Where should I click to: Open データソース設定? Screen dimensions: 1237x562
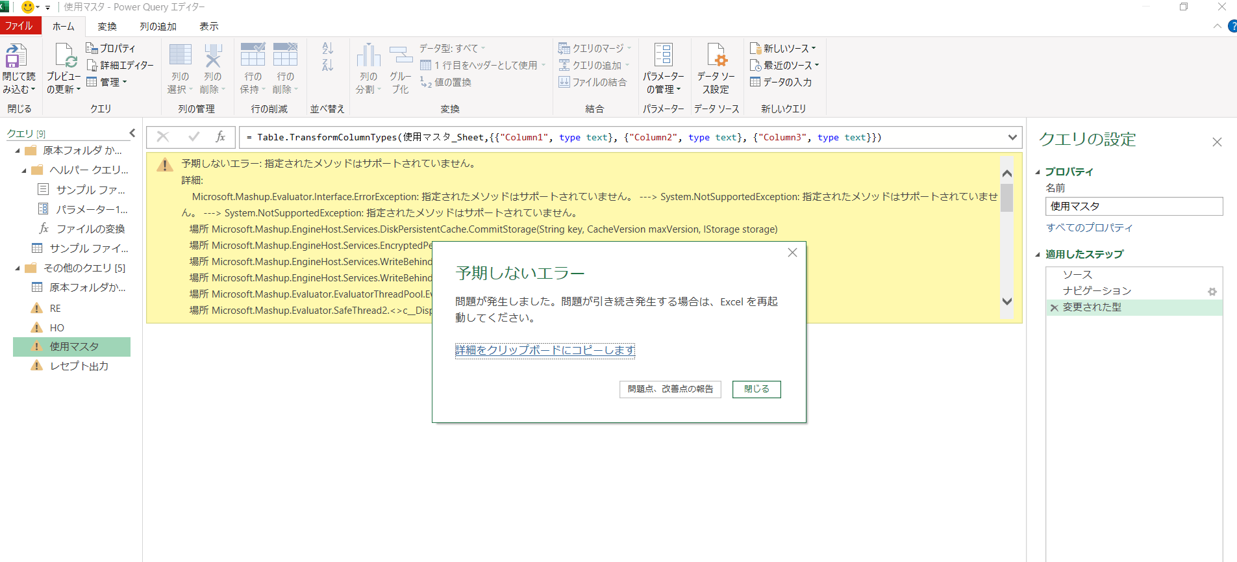716,68
